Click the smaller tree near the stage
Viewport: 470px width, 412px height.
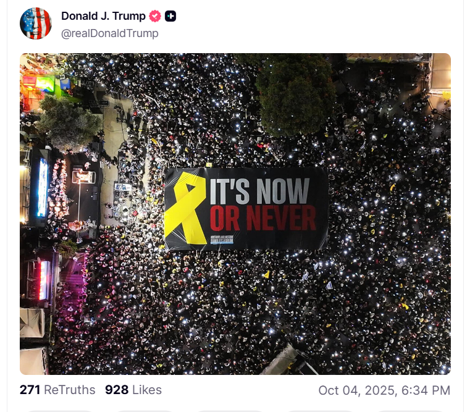(70, 123)
